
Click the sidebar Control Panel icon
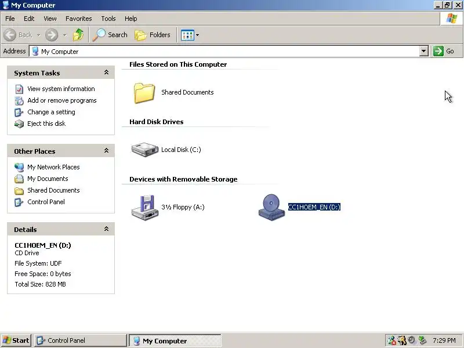click(19, 202)
